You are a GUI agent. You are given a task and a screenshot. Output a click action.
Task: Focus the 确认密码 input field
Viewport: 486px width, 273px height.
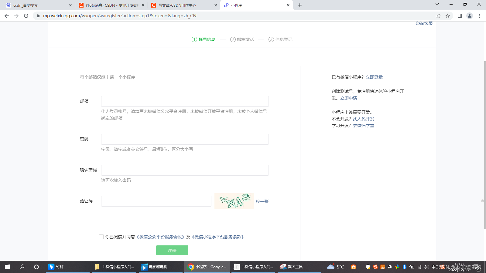(185, 170)
